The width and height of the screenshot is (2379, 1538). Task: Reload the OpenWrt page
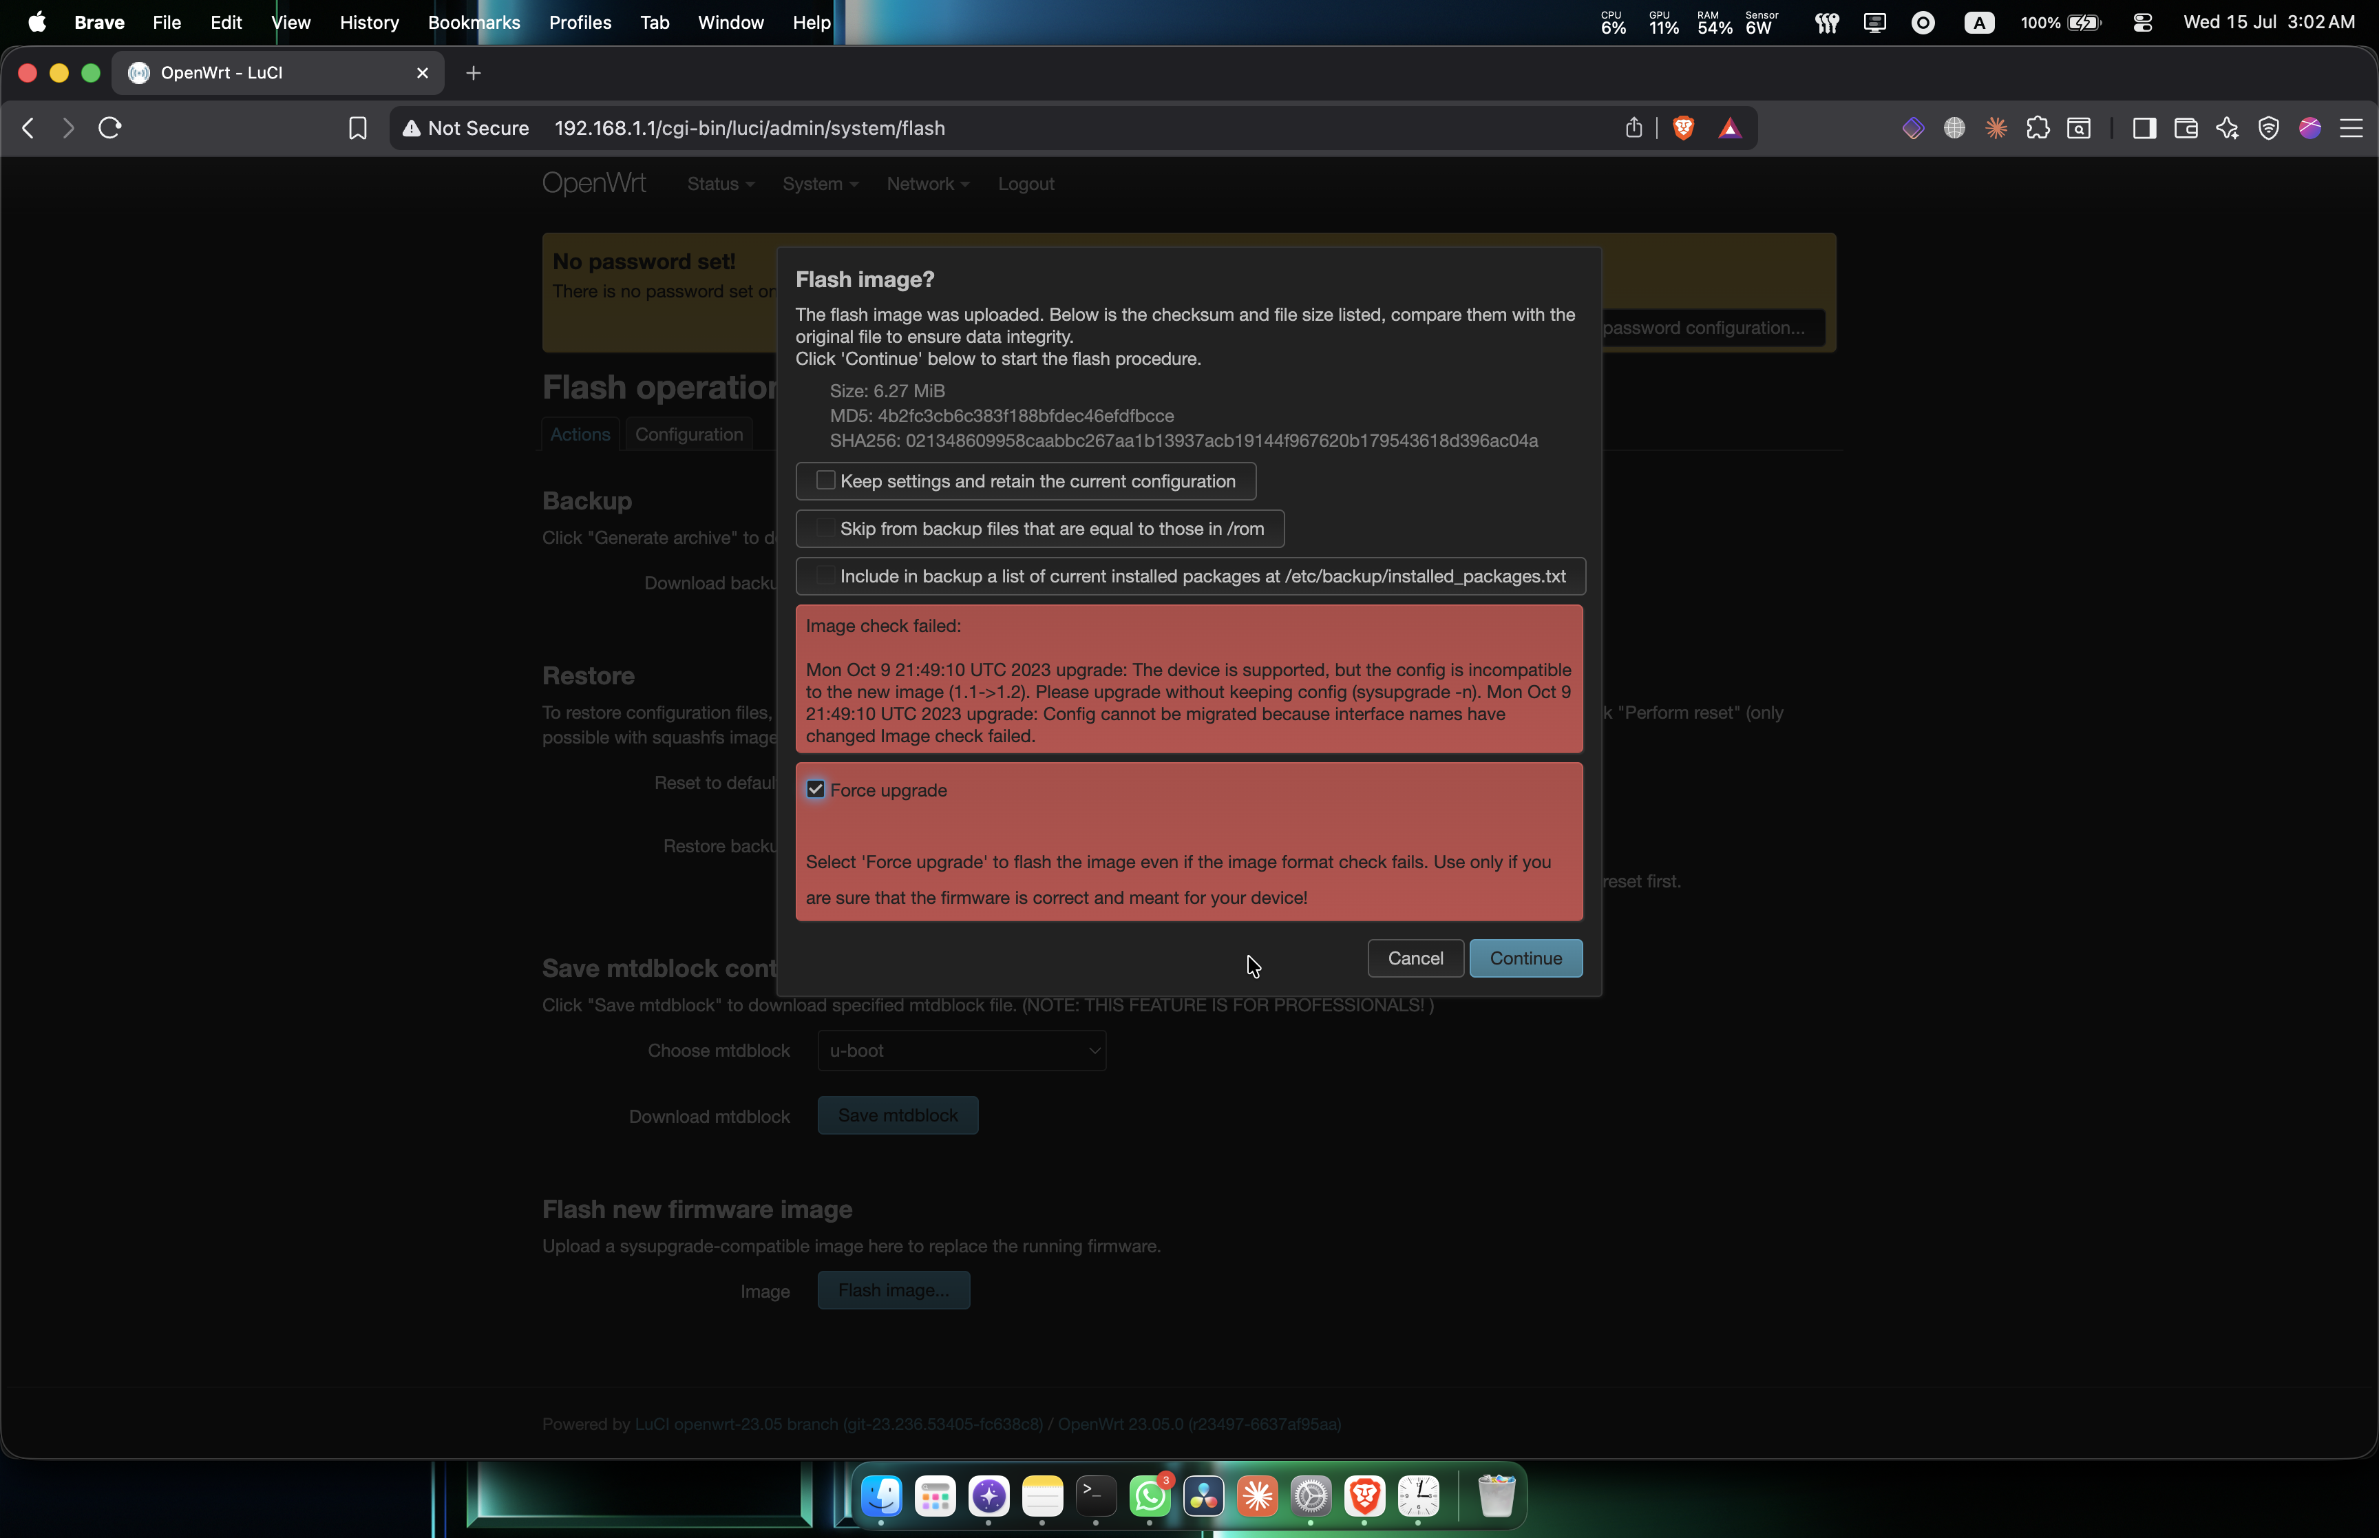pyautogui.click(x=110, y=128)
